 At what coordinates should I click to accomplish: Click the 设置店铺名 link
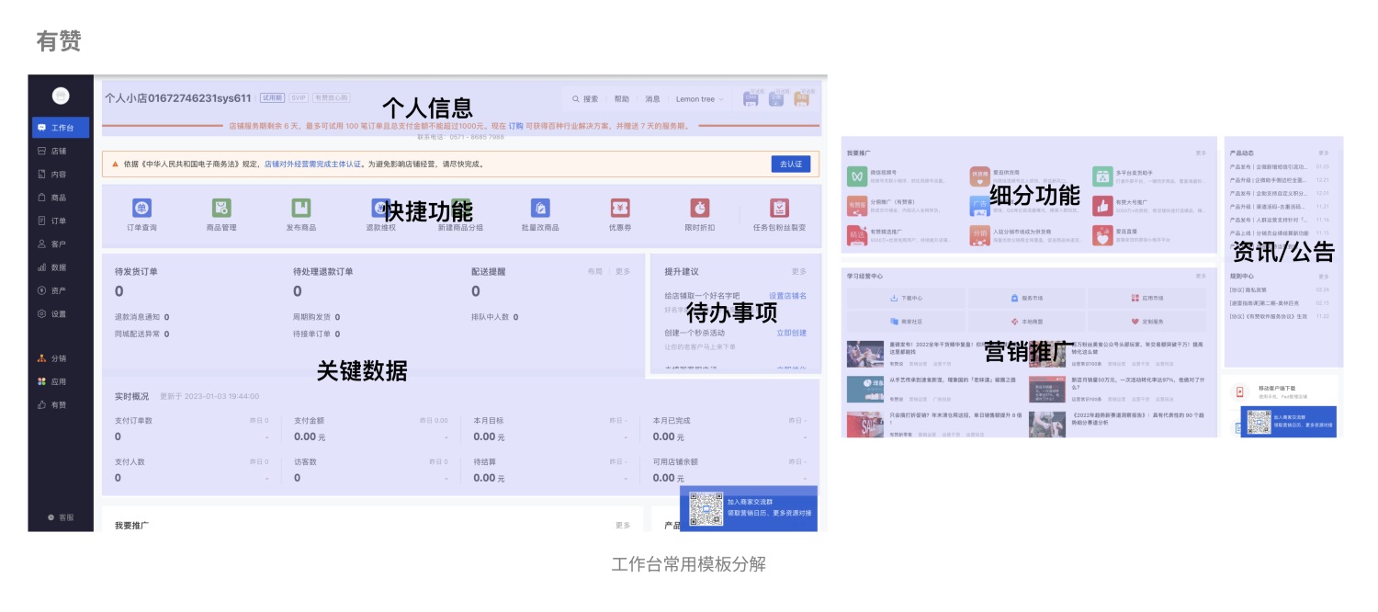pyautogui.click(x=788, y=296)
